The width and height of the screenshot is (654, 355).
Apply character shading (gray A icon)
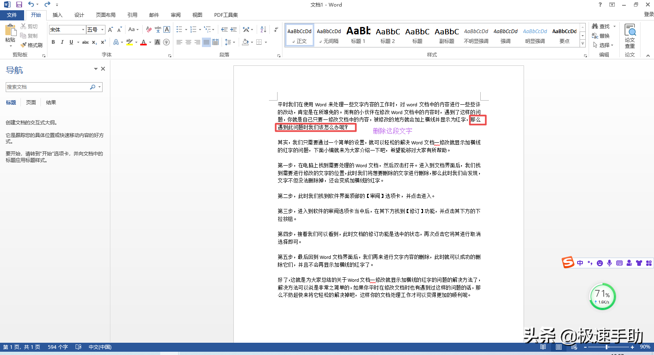coord(157,42)
